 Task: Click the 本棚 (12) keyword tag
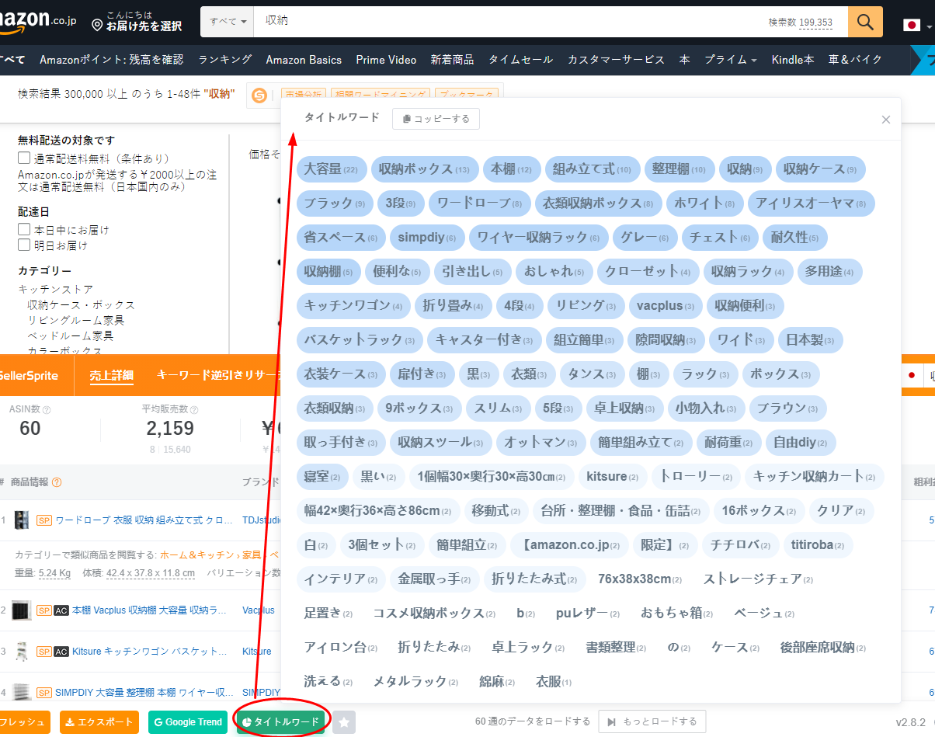(x=511, y=169)
